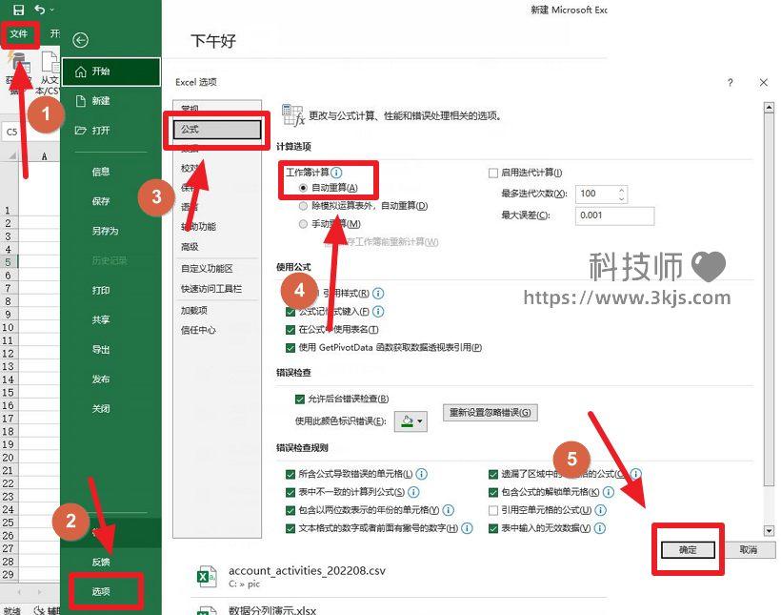The width and height of the screenshot is (781, 615).
Task: Enable 启用迭代计算 checkbox
Action: point(493,173)
